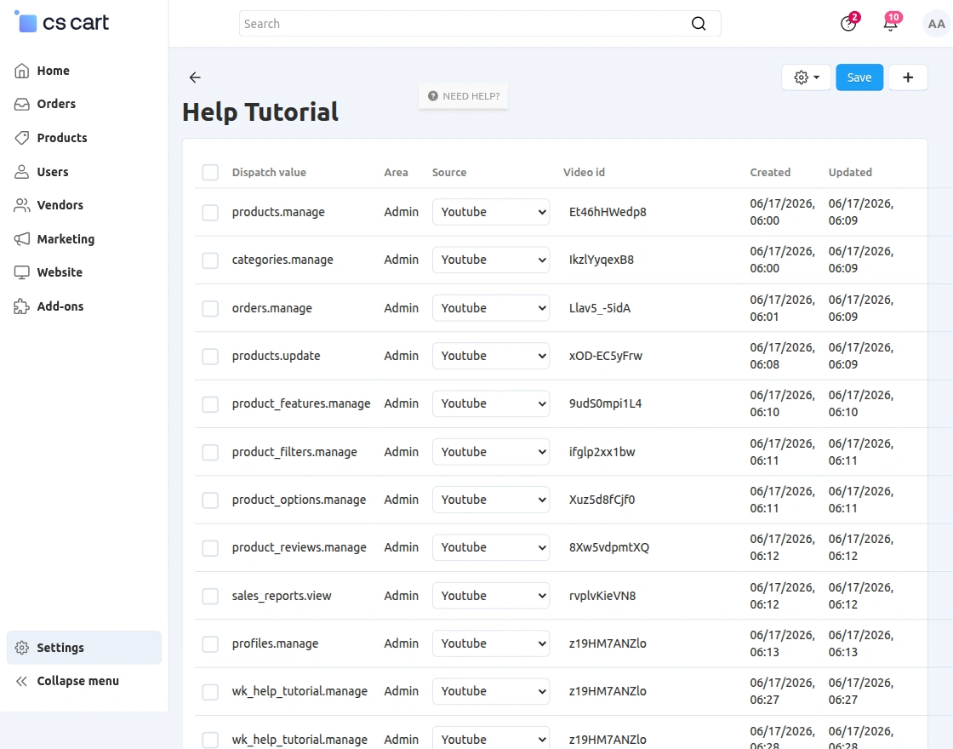Open the Products menu item
Screen dimensions: 953x749
(x=62, y=138)
